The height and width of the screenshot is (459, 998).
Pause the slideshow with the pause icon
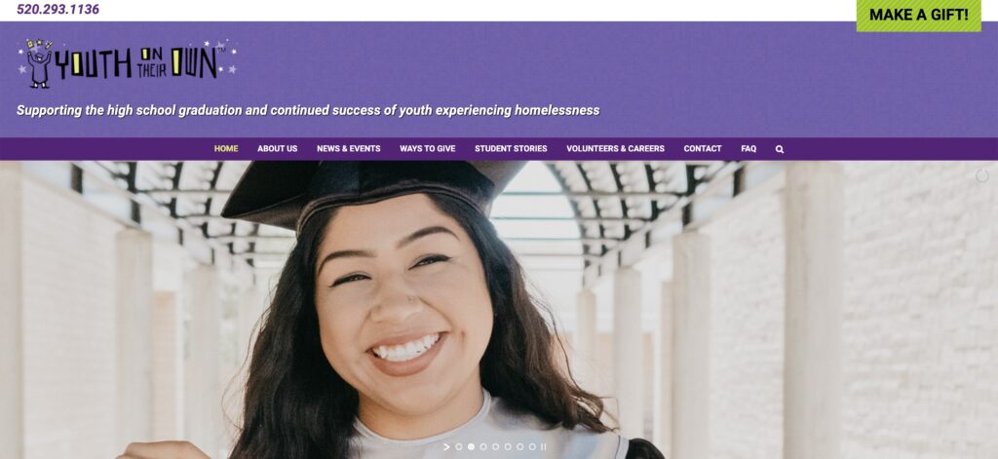coord(543,447)
